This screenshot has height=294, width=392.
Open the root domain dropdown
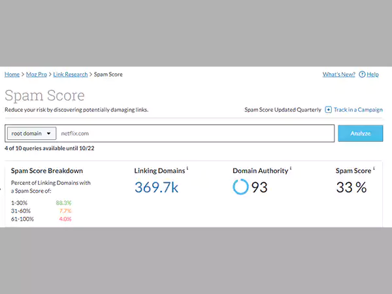coord(32,133)
